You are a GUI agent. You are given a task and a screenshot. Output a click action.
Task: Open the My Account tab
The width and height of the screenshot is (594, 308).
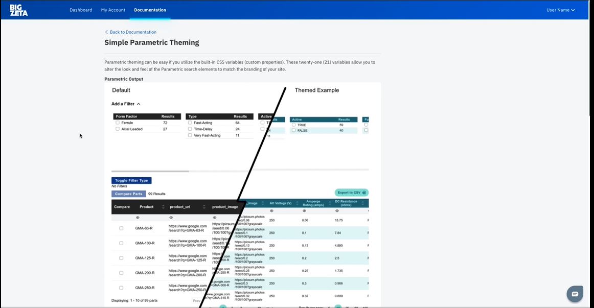tap(113, 10)
